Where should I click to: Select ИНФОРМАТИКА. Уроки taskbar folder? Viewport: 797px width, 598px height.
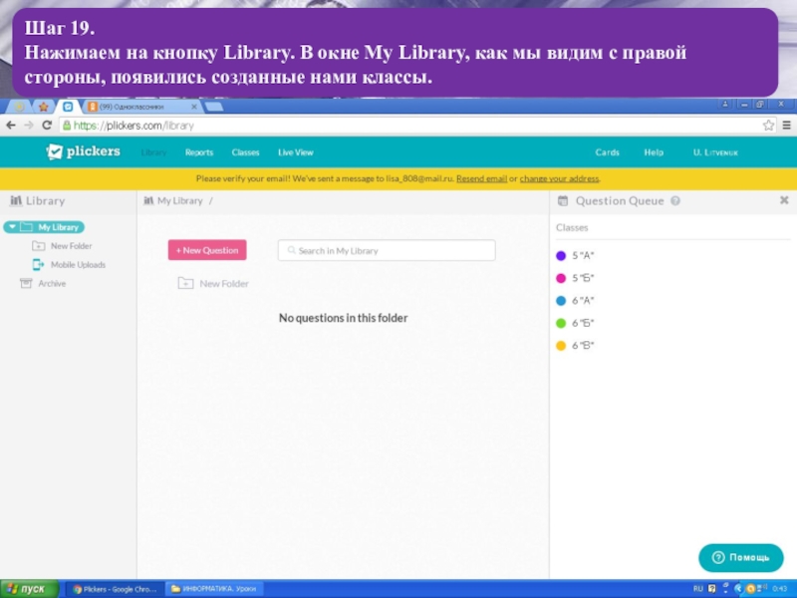[214, 589]
